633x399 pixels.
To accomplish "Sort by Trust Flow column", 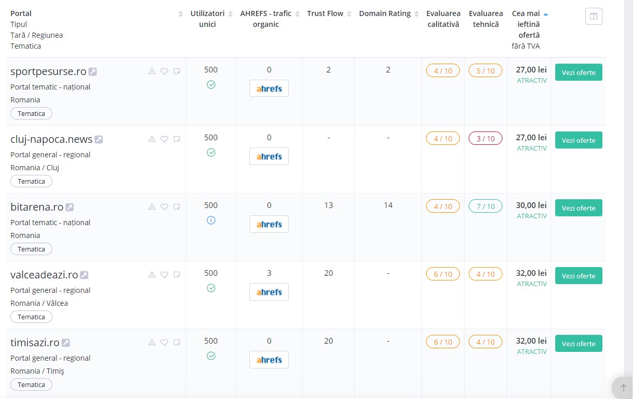I will tap(349, 14).
